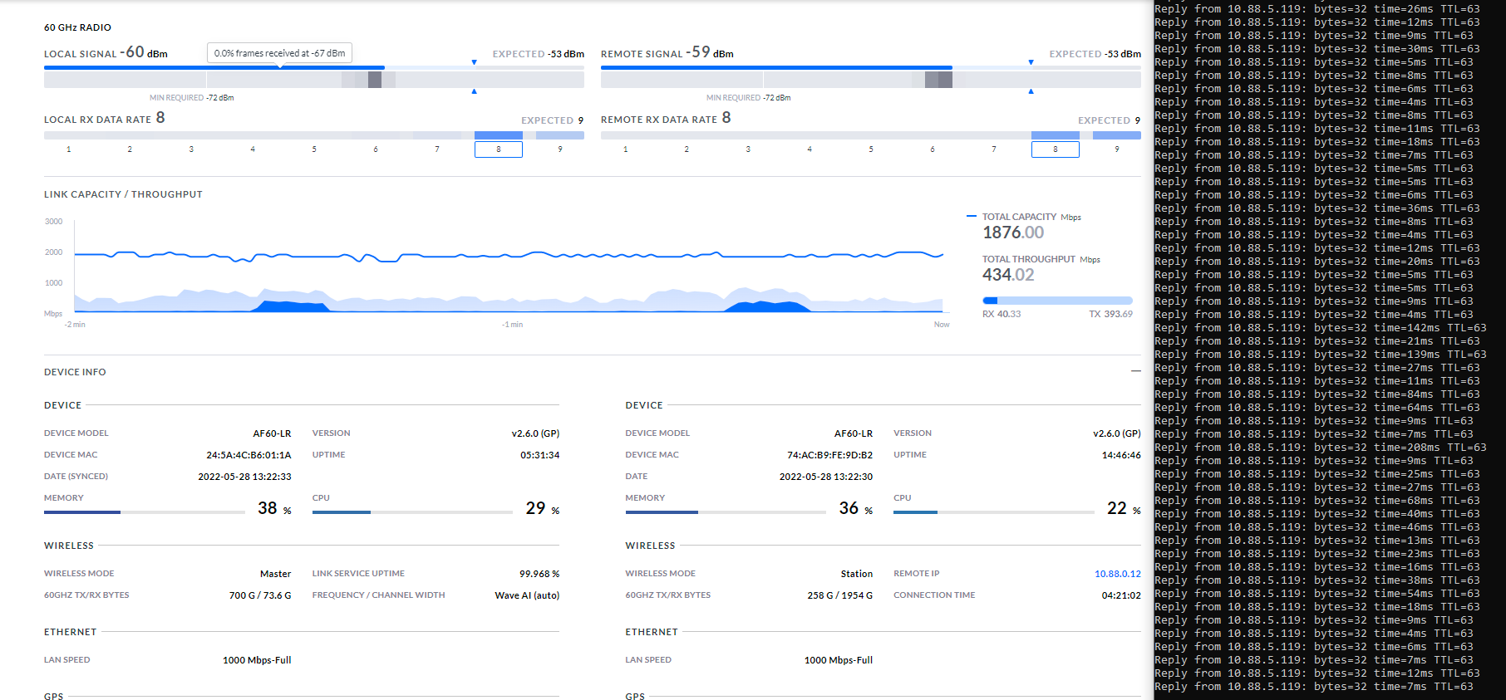Click terminal ping reply with time=84ms
This screenshot has width=1506, height=700.
[1317, 394]
